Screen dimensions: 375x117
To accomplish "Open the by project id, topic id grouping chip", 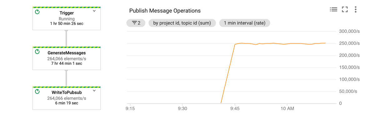I will (182, 23).
